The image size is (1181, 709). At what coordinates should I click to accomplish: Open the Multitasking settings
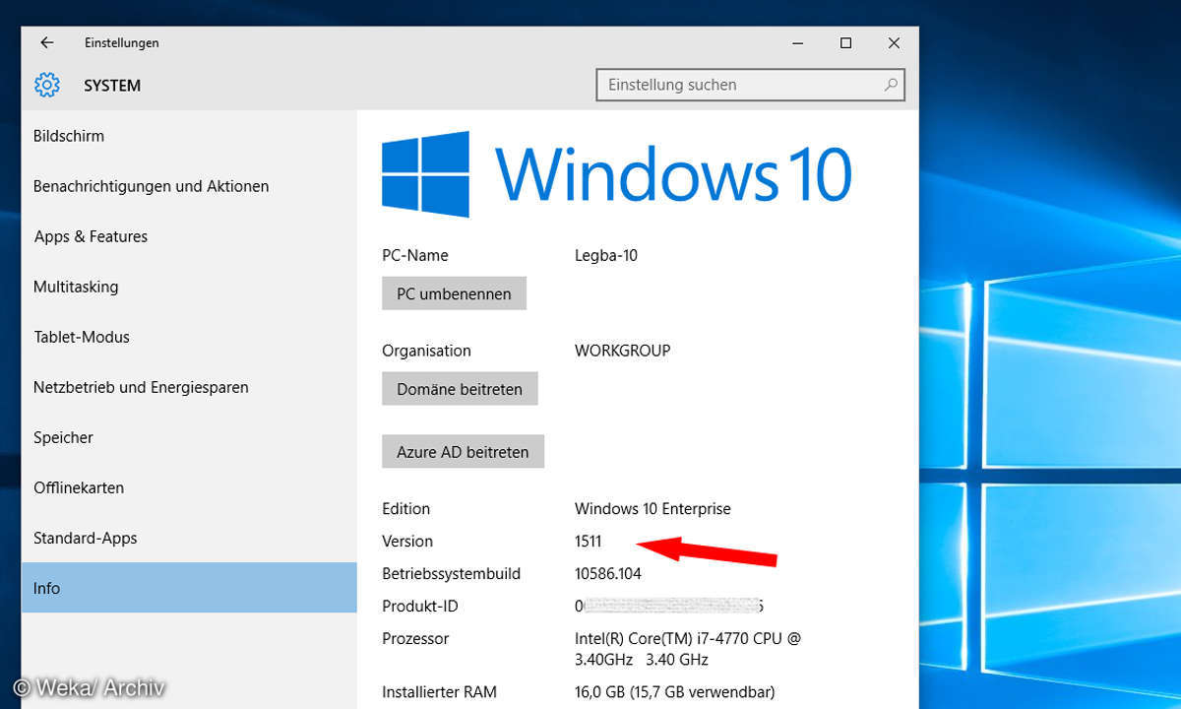tap(189, 287)
